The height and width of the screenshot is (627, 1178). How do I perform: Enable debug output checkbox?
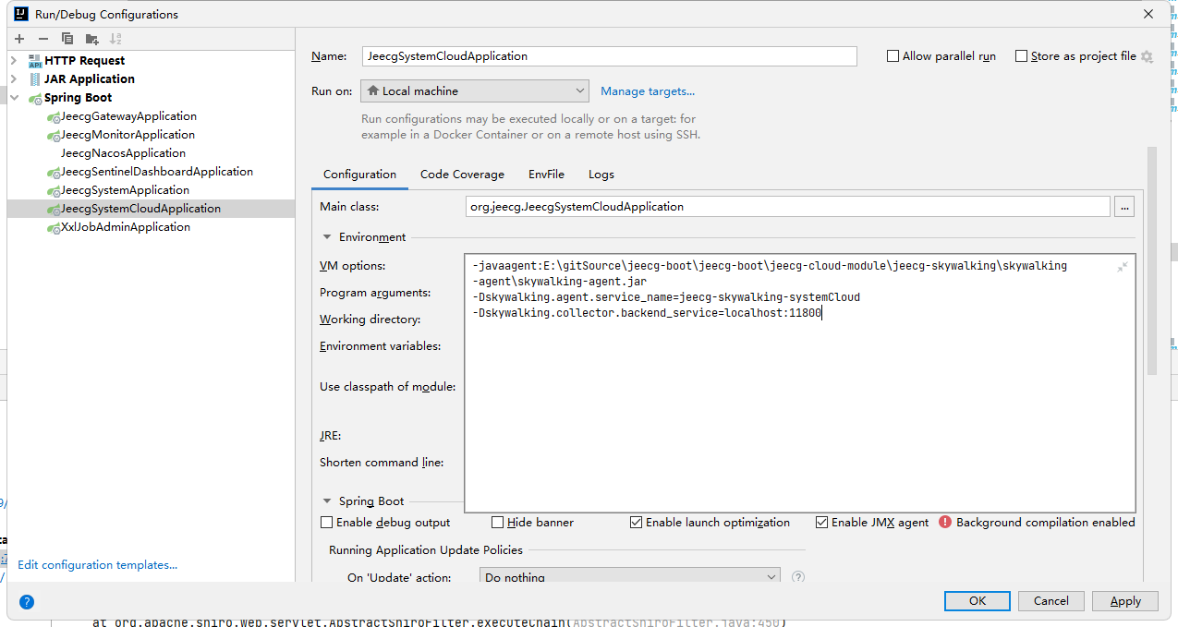tap(326, 523)
